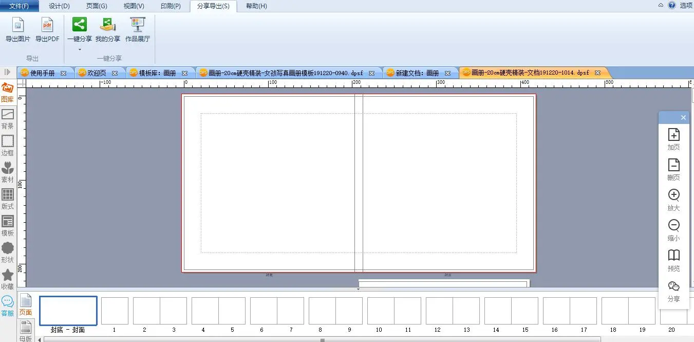Viewport: 694px width, 342px height.
Task: Click 加页 add page icon
Action: point(673,135)
